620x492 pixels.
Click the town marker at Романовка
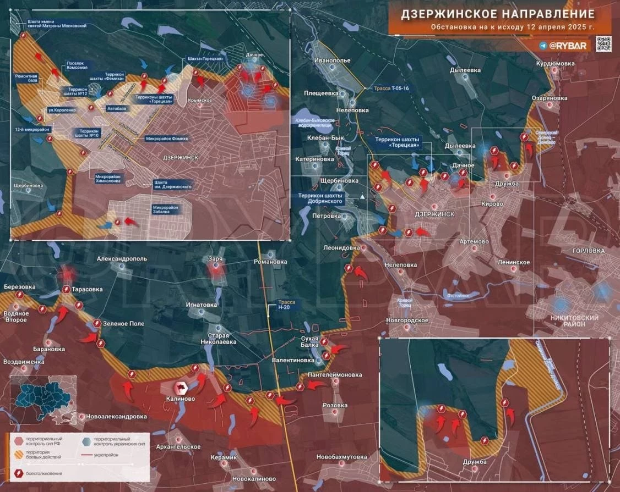click(x=270, y=254)
